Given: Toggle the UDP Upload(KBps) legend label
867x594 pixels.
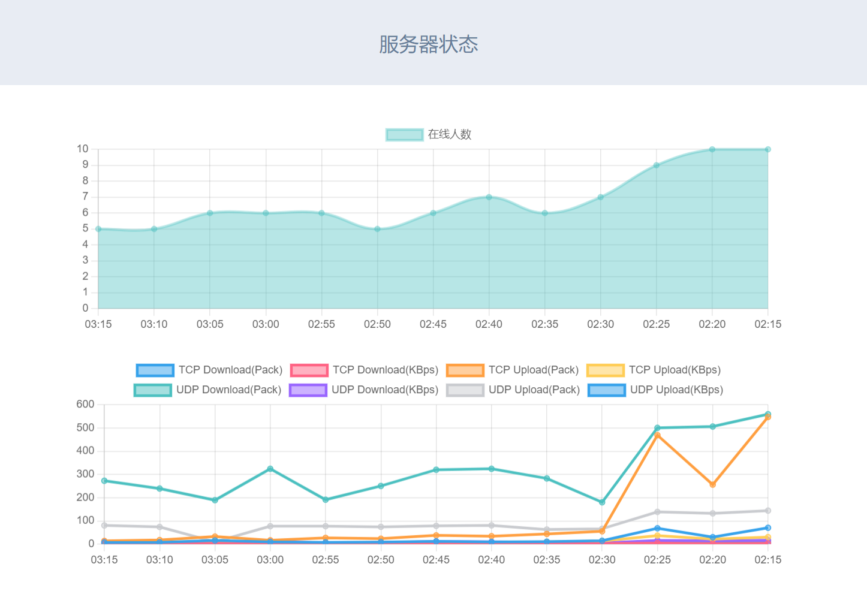Looking at the screenshot, I should click(x=676, y=390).
